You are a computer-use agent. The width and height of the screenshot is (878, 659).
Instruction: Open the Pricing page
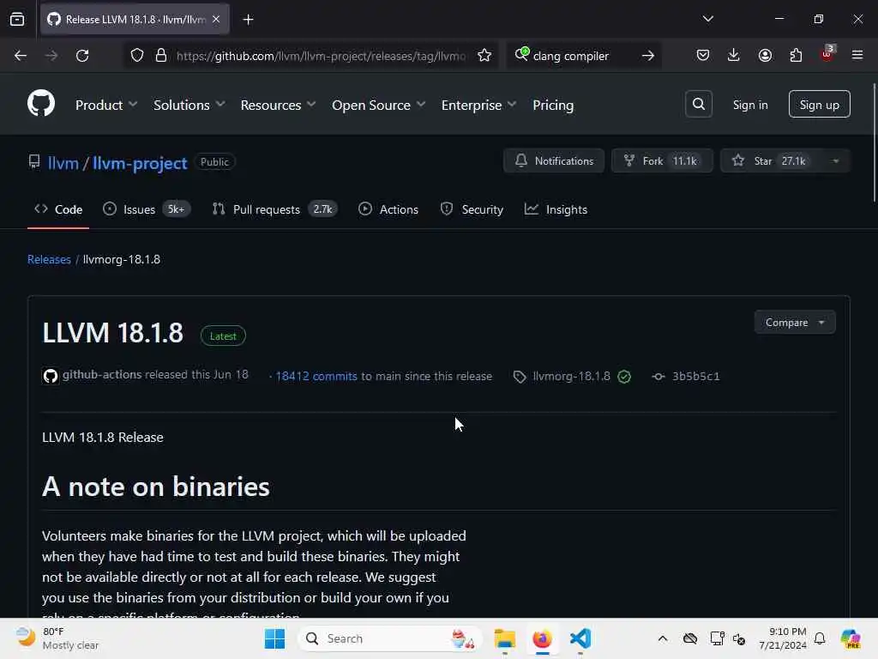tap(553, 105)
